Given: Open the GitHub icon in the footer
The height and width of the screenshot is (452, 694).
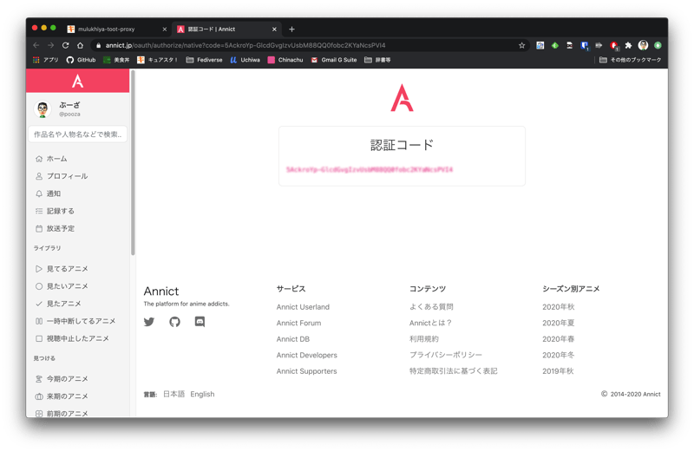Looking at the screenshot, I should (x=174, y=322).
